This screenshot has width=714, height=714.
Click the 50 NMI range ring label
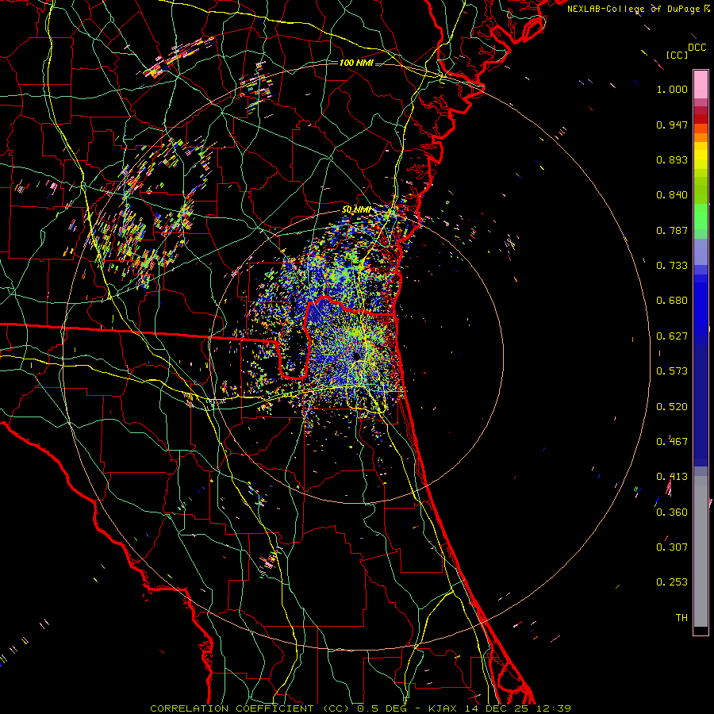tap(356, 210)
